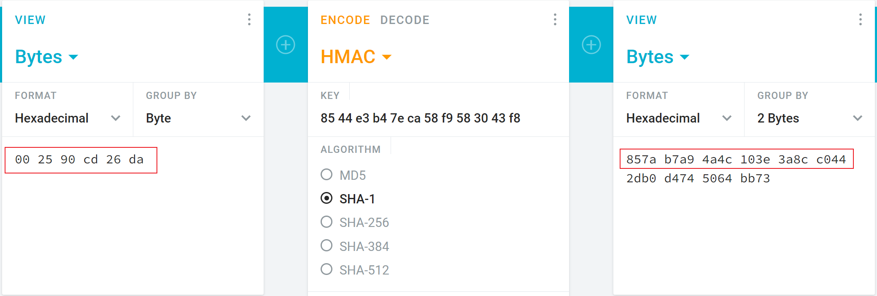Add a brick after HMAC
The width and height of the screenshot is (877, 296).
591,45
